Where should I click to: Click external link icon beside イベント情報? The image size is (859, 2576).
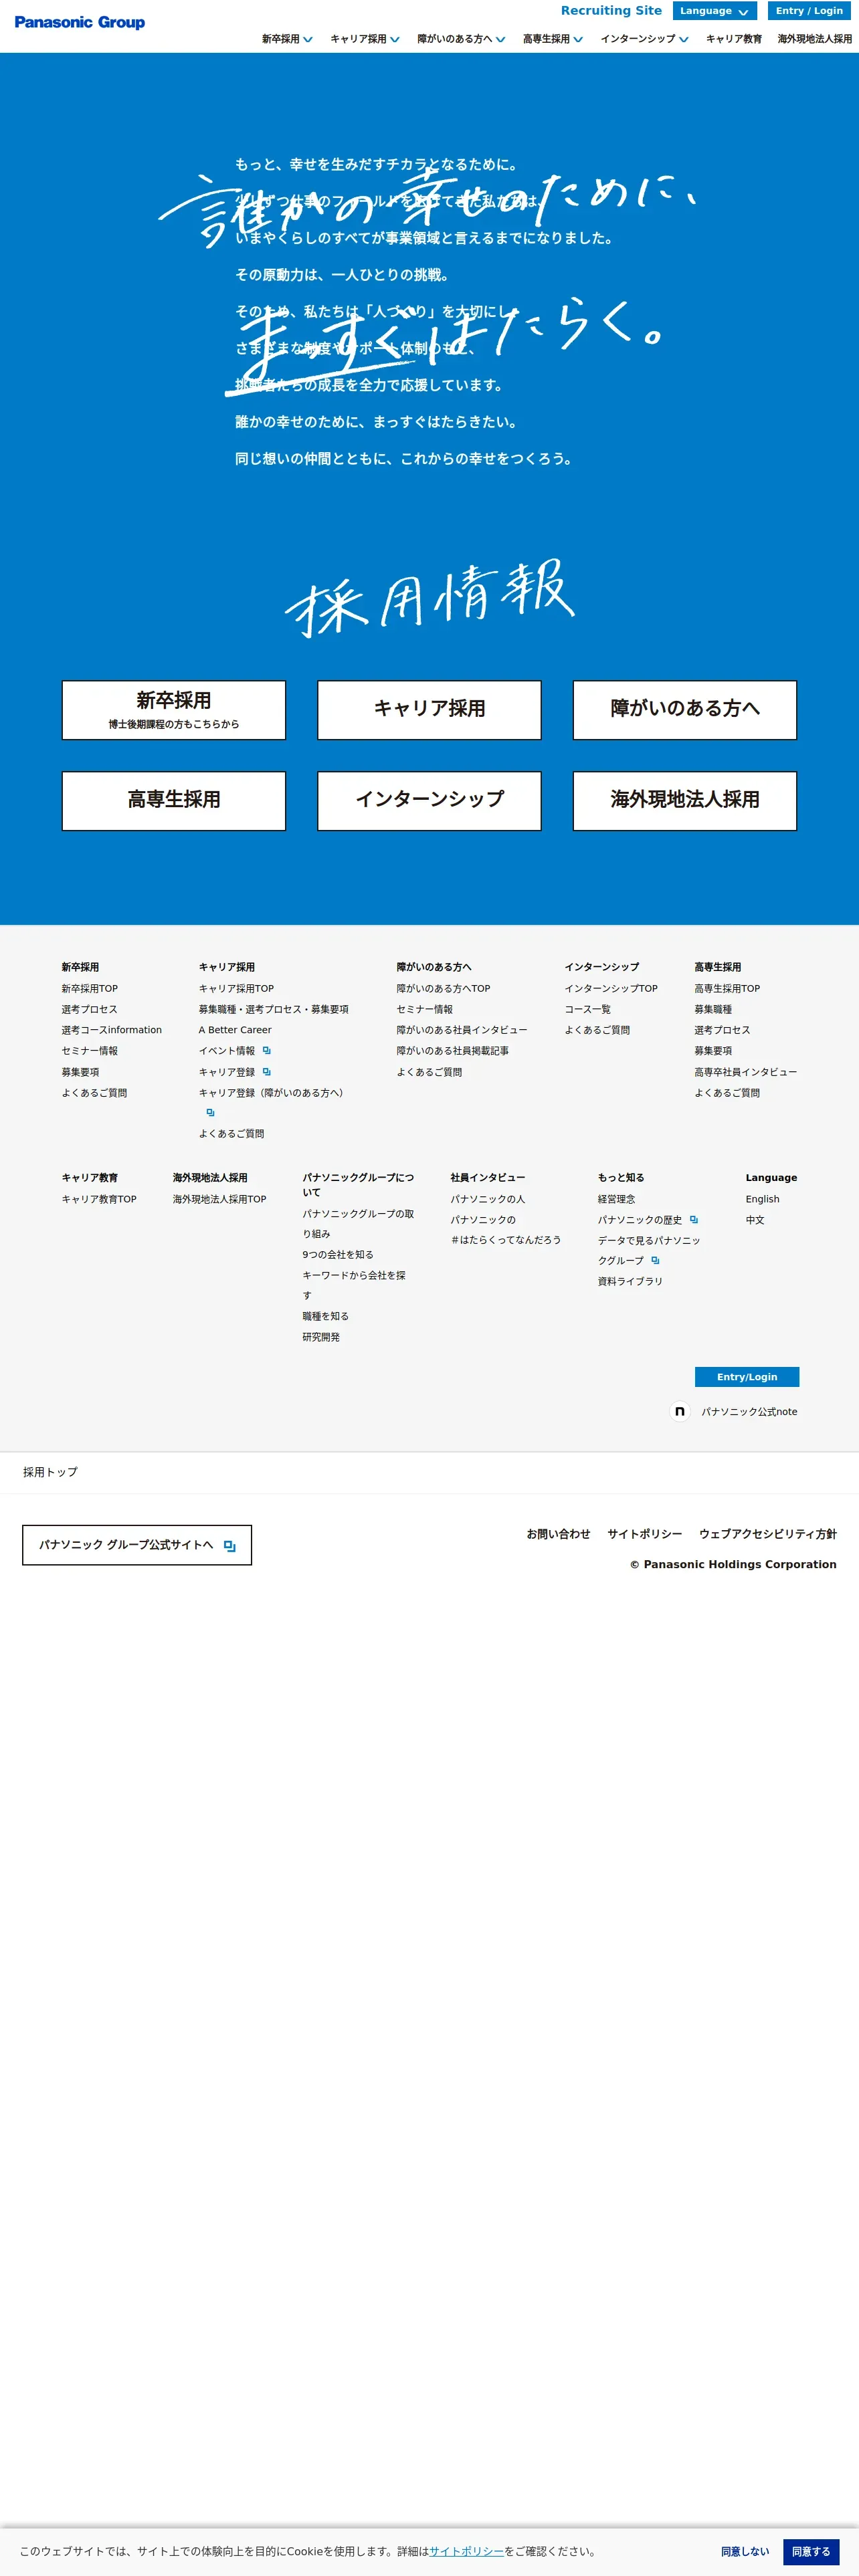click(267, 1050)
